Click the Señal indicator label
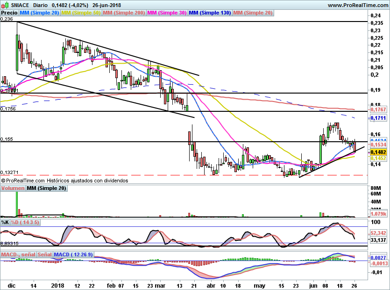This screenshot has width=390, height=290. [45, 254]
